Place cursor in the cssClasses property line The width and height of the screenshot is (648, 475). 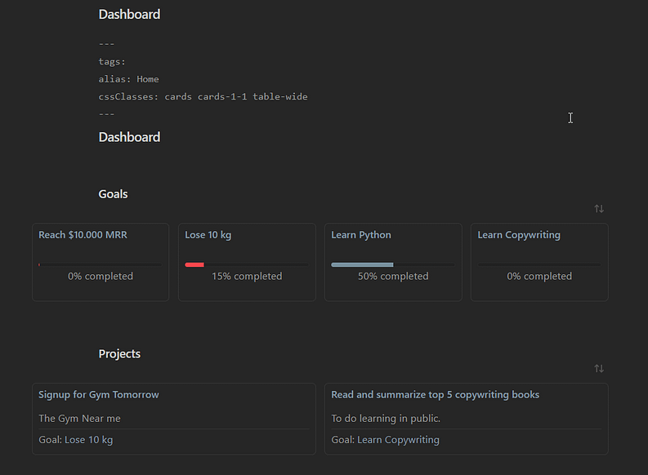point(203,97)
